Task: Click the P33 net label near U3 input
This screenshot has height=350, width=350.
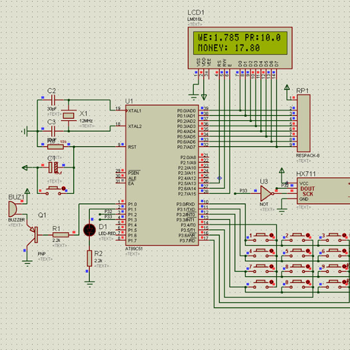Action: point(243,191)
